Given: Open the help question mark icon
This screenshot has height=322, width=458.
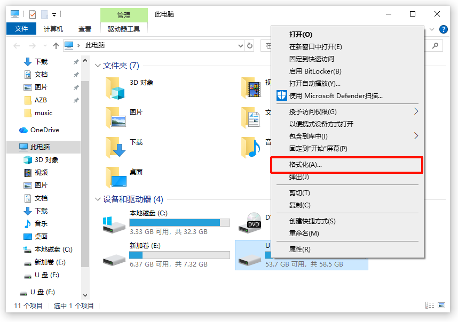Looking at the screenshot, I should tap(443, 29).
